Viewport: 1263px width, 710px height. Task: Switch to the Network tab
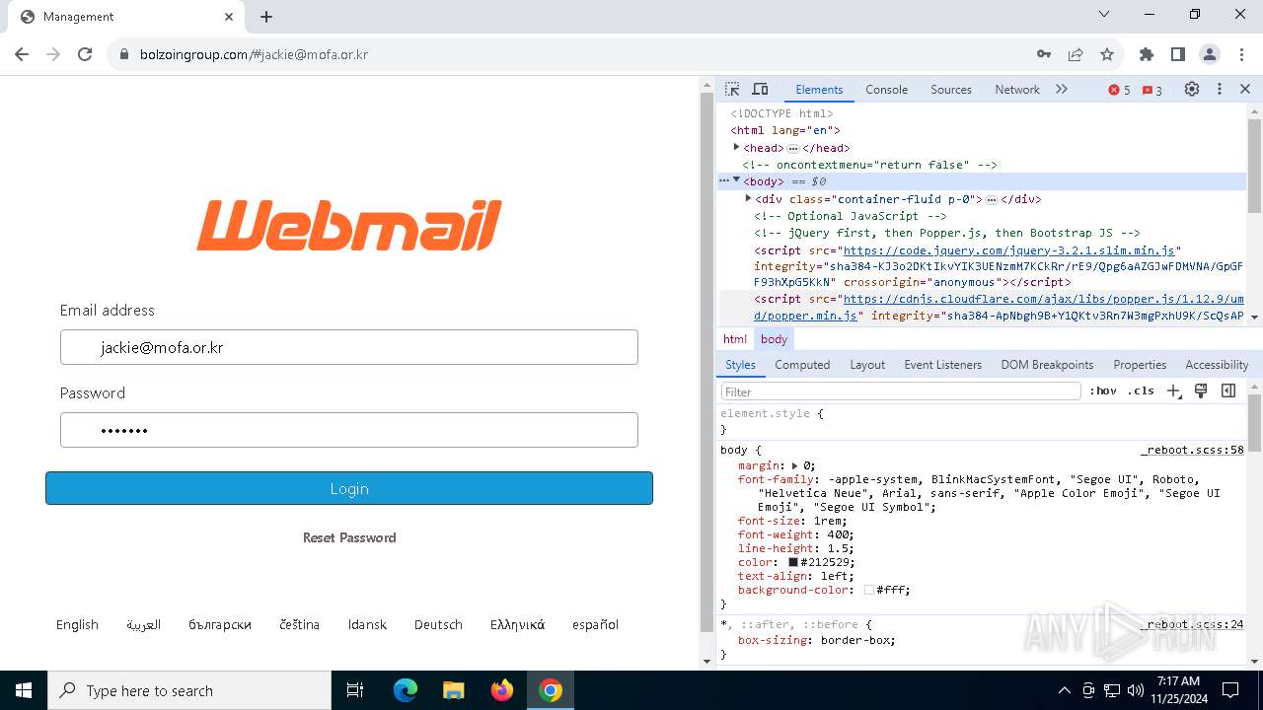click(1017, 89)
